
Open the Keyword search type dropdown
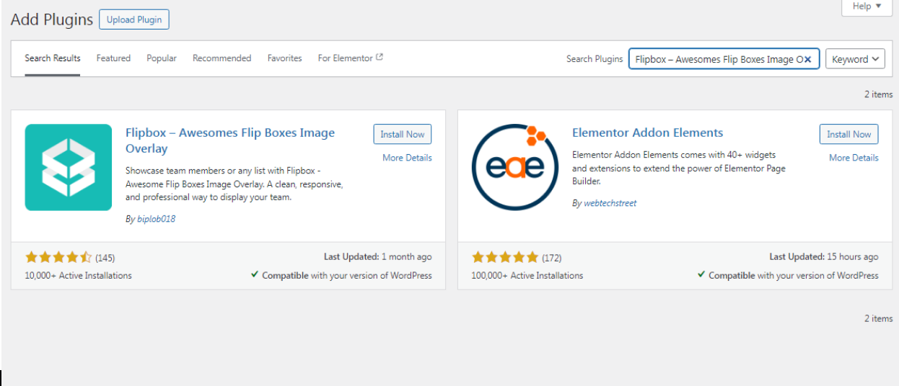coord(855,59)
